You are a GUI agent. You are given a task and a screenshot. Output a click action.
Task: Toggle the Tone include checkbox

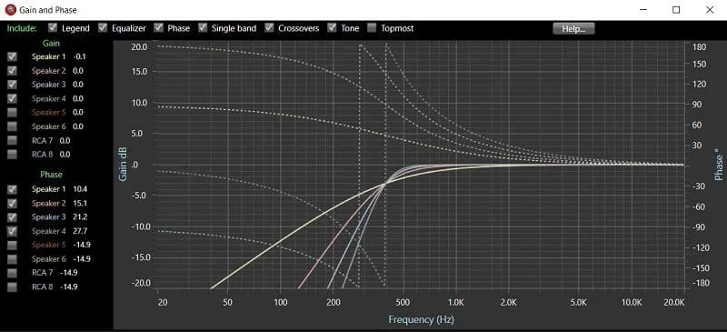point(332,28)
